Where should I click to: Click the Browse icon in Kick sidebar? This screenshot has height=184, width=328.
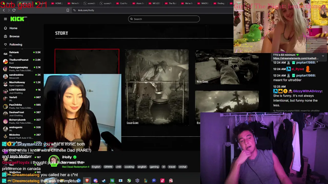pos(5,36)
